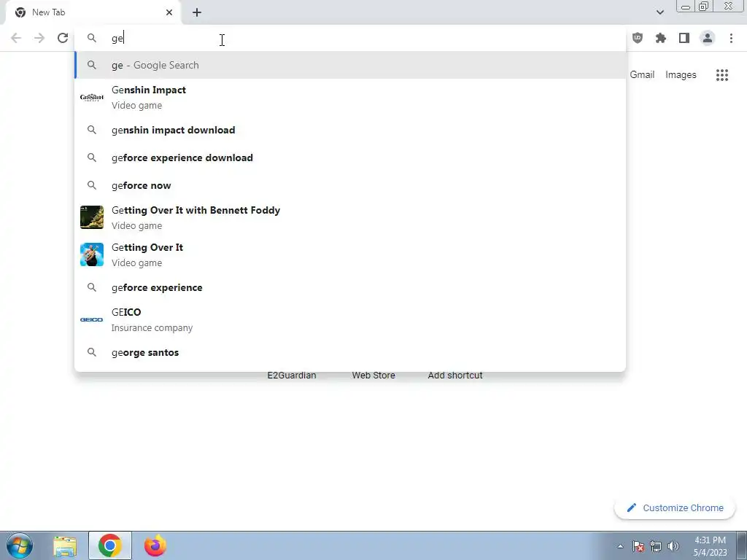Click the GEICO logo thumbnail
The image size is (747, 560).
click(x=91, y=319)
